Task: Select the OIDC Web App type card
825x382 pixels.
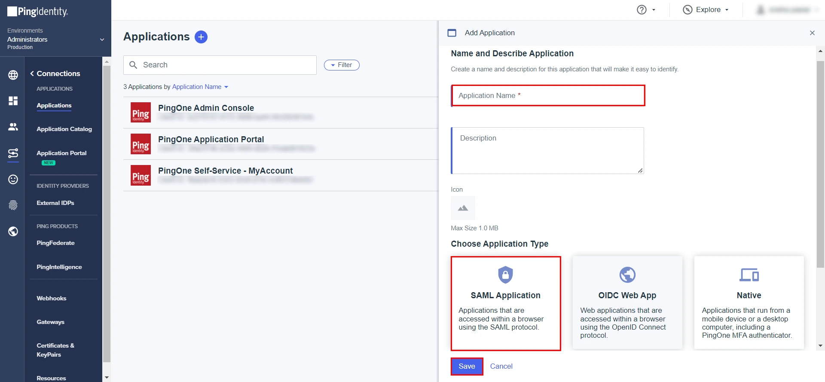Action: (x=627, y=303)
